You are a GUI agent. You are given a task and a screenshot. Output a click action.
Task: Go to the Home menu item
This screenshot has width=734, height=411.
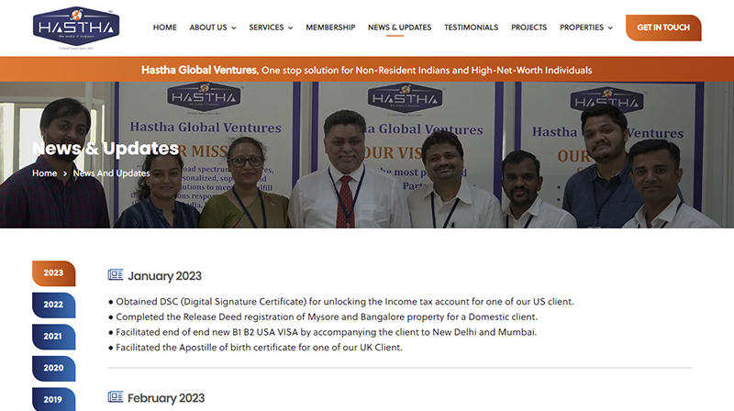point(165,28)
